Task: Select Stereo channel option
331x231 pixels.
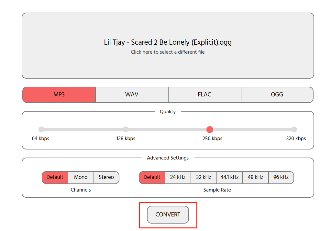Action: pyautogui.click(x=106, y=177)
